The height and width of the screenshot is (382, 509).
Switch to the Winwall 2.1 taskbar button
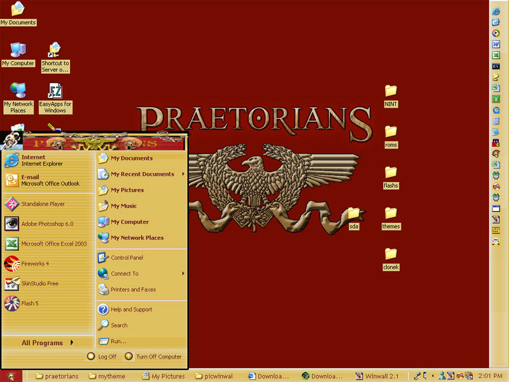[377, 376]
